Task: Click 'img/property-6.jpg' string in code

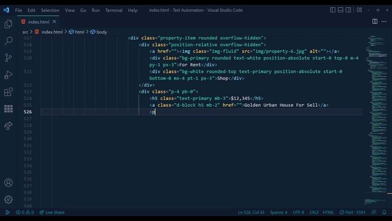Action: pyautogui.click(x=279, y=52)
